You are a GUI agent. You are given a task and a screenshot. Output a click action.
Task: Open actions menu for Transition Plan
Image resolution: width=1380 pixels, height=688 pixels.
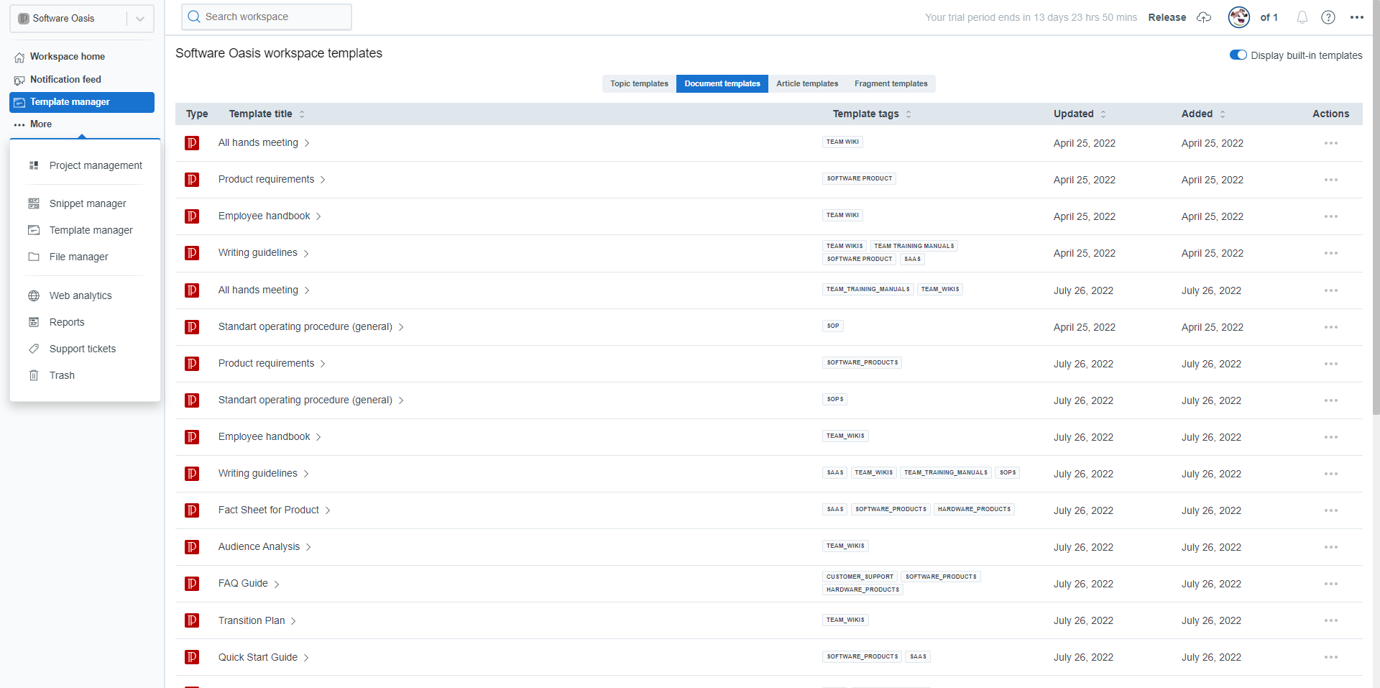[1330, 620]
